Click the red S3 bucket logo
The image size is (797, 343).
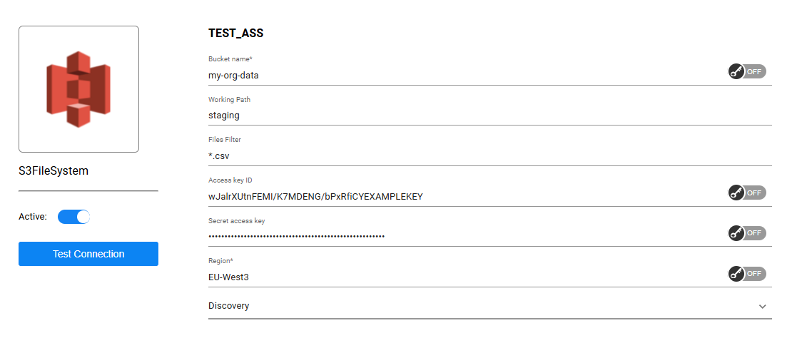pyautogui.click(x=78, y=89)
